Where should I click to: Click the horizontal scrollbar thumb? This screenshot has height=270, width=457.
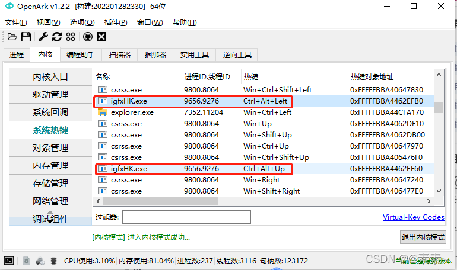click(x=160, y=201)
